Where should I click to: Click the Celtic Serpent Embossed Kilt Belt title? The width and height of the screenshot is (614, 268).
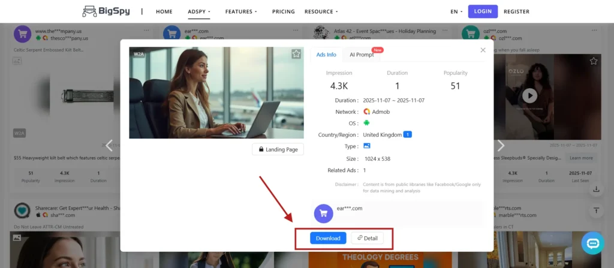[49, 50]
